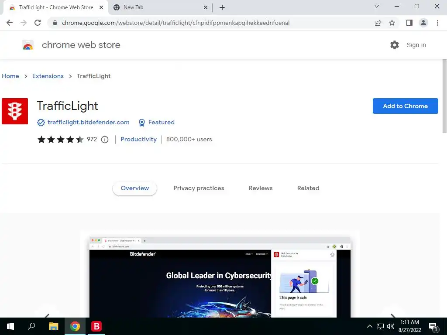The height and width of the screenshot is (335, 447).
Task: Open the Windows Start menu
Action: 10,326
